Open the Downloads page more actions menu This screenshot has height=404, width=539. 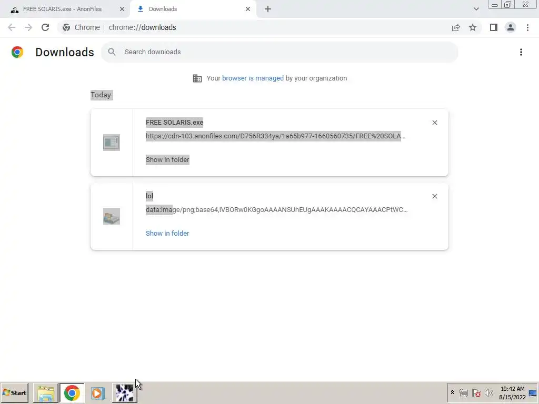[x=521, y=52]
